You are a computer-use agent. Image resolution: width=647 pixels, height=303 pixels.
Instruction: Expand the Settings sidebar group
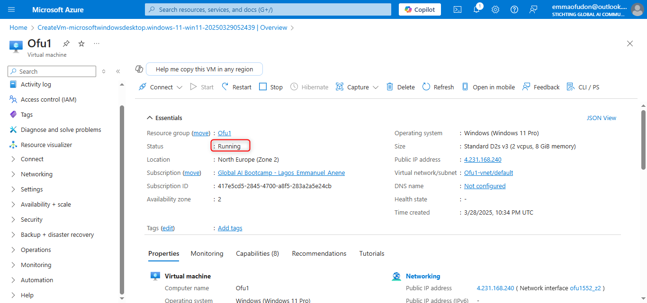[x=32, y=190]
